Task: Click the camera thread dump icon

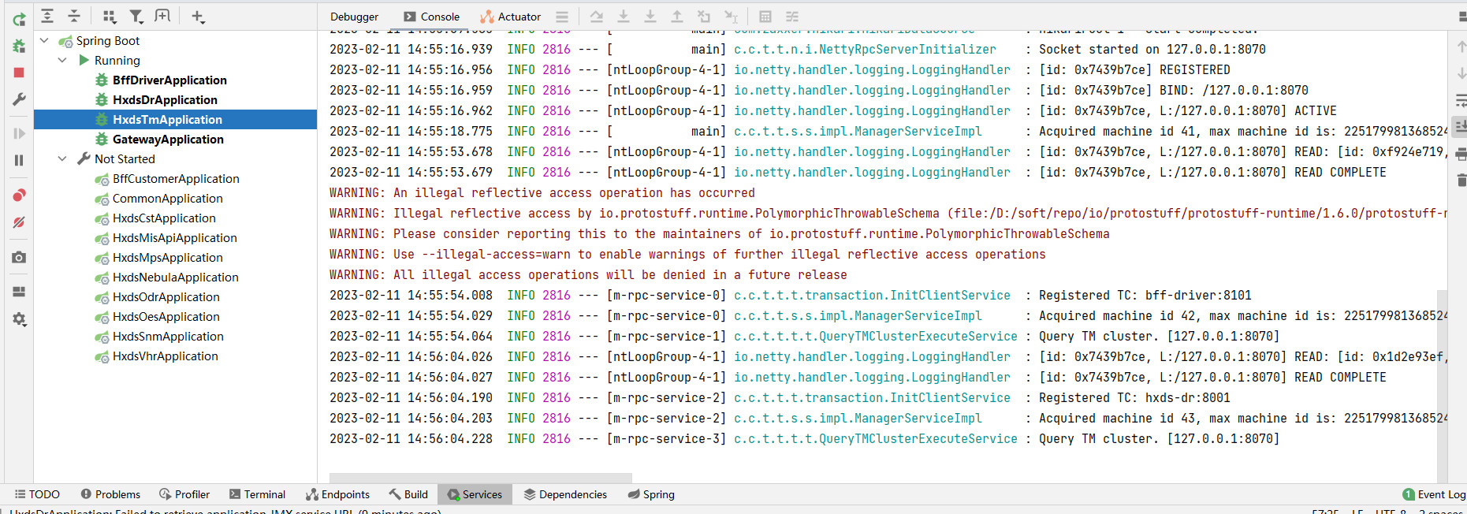Action: click(19, 257)
